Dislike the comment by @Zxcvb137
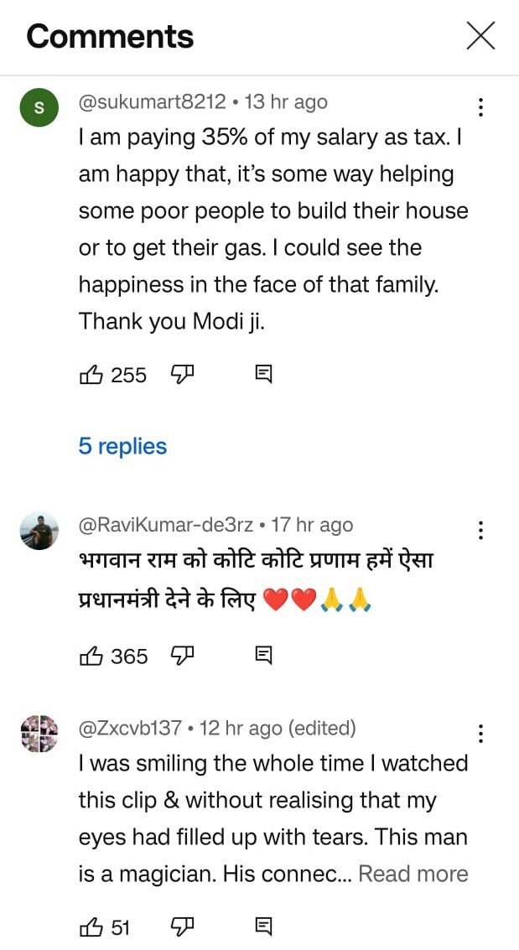519x950 pixels. 182,926
